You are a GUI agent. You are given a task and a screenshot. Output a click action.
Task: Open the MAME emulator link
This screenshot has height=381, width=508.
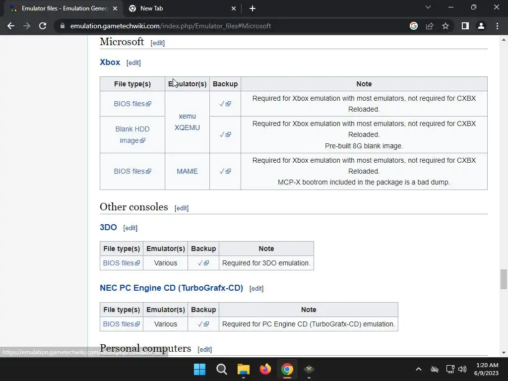pos(187,171)
